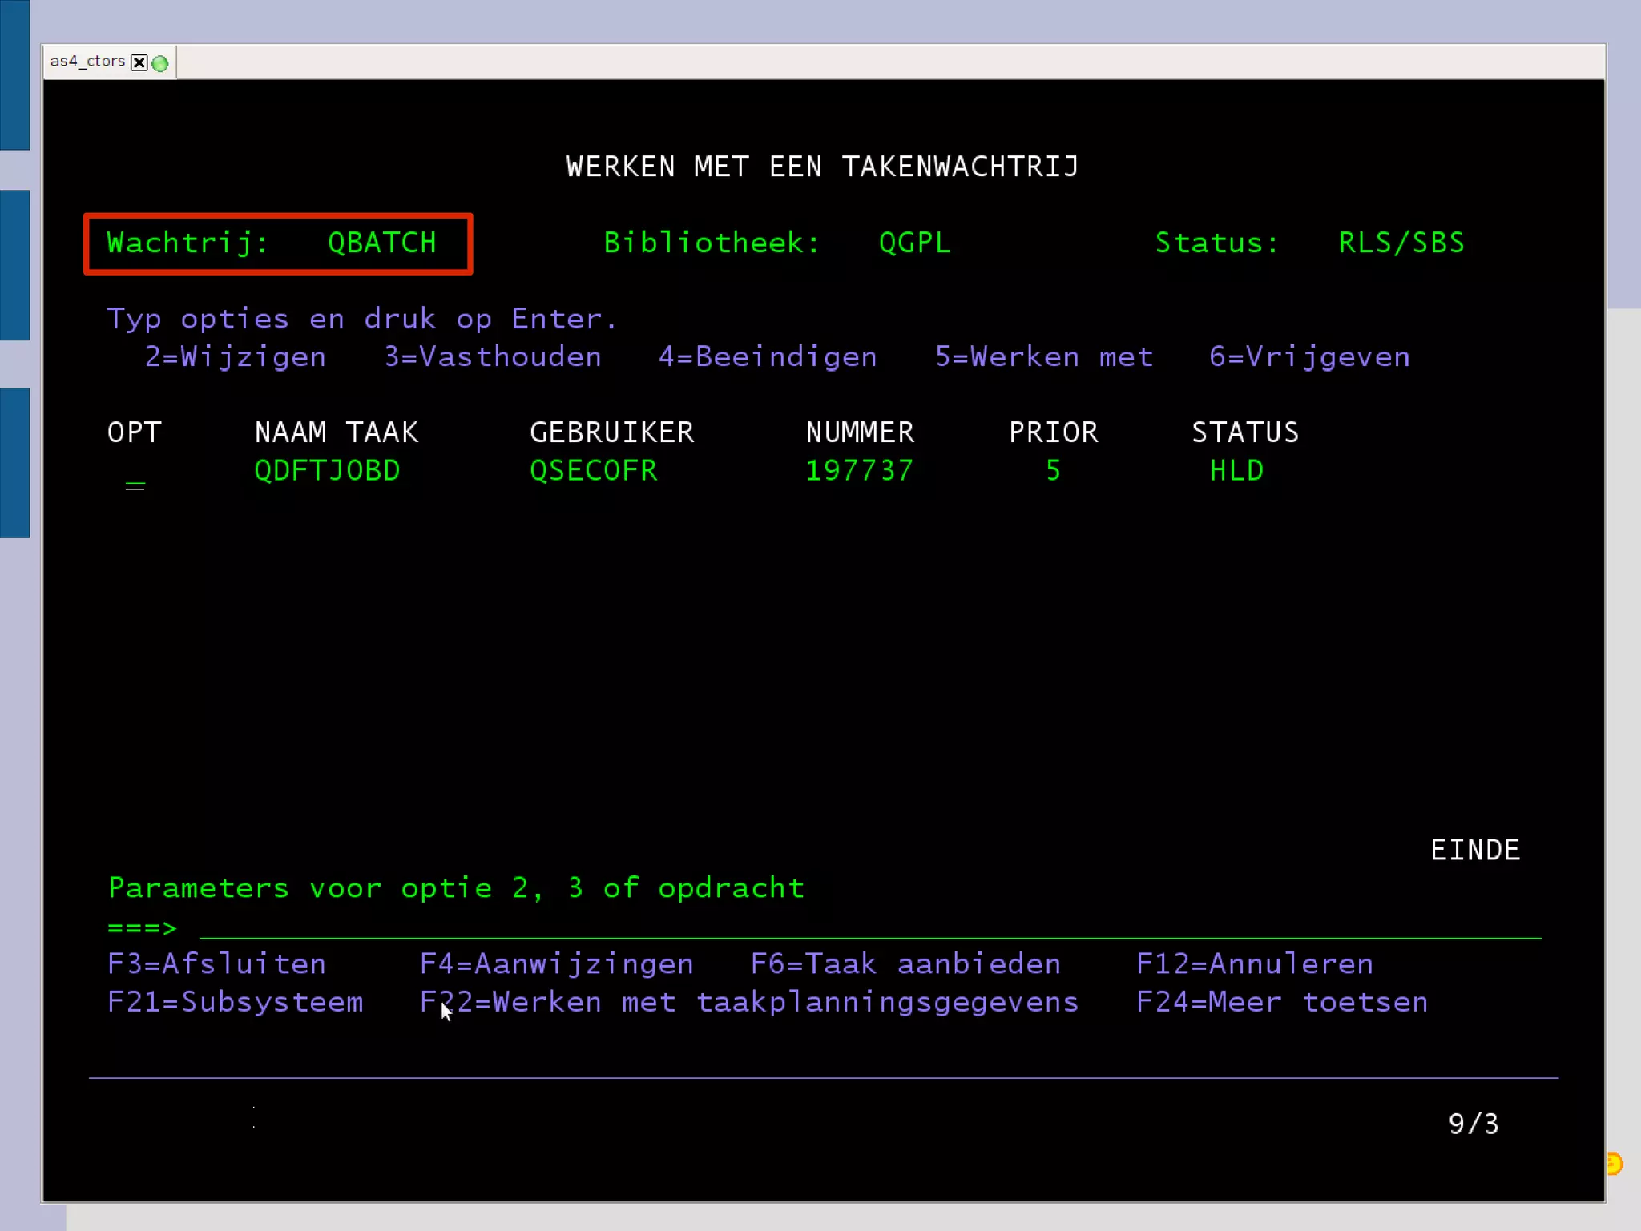This screenshot has width=1641, height=1231.
Task: Show more keys with F24=Meer toetsen
Action: pos(1281,1002)
